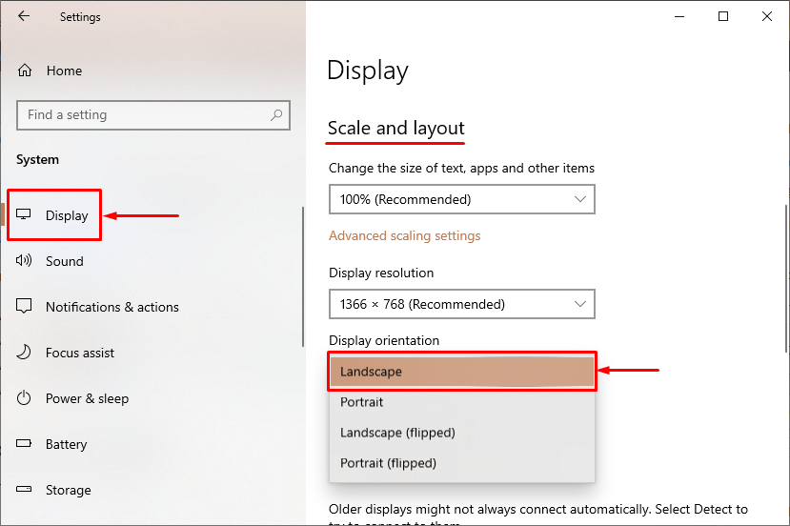This screenshot has width=790, height=526.
Task: Click the System section heading
Action: click(37, 160)
